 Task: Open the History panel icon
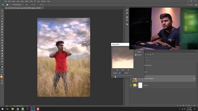click(127, 10)
